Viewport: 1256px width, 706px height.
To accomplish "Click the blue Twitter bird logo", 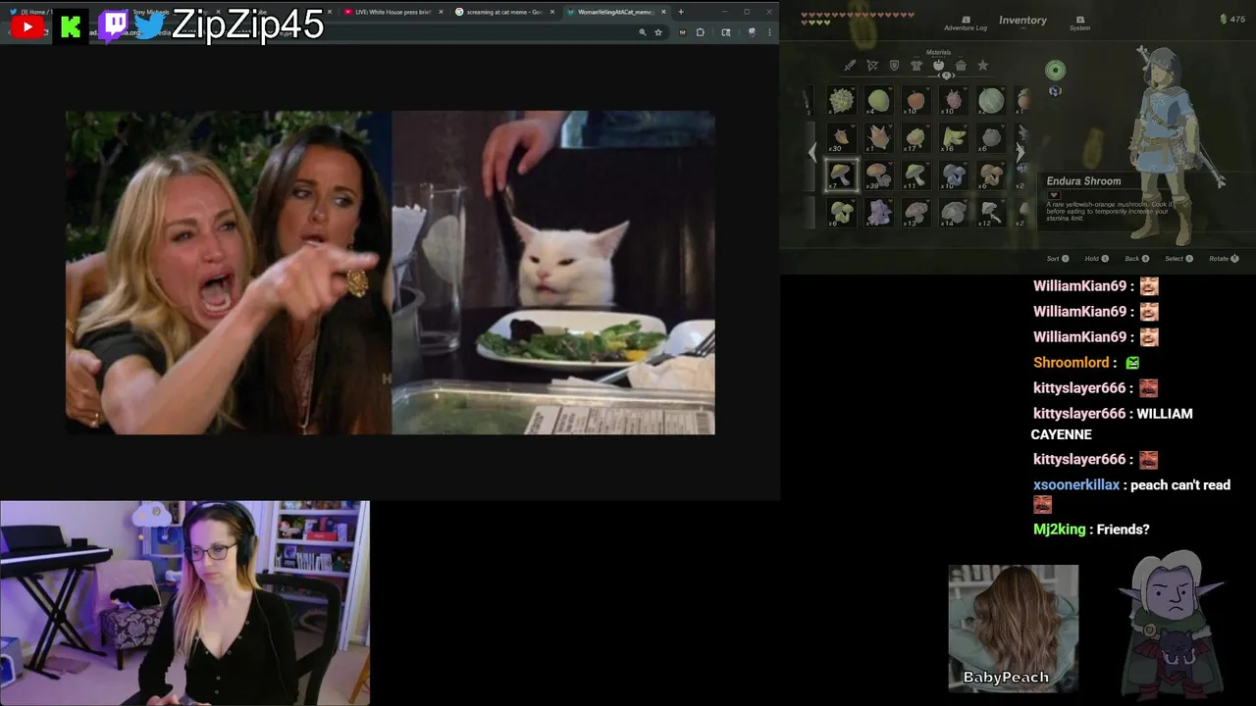I will (149, 26).
